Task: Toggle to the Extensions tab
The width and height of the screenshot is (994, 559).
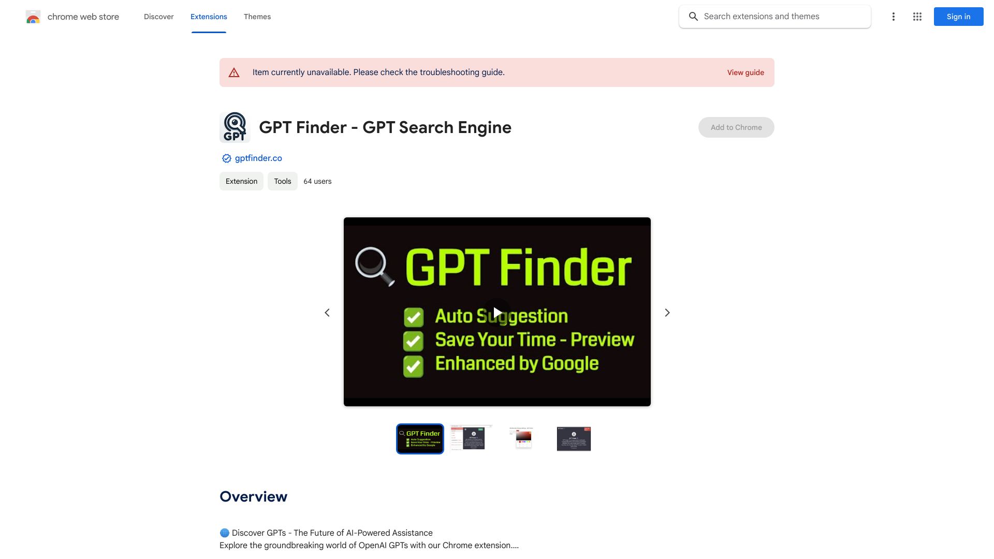Action: click(x=209, y=16)
